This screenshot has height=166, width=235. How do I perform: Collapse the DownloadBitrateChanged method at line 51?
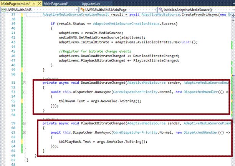click(25, 83)
